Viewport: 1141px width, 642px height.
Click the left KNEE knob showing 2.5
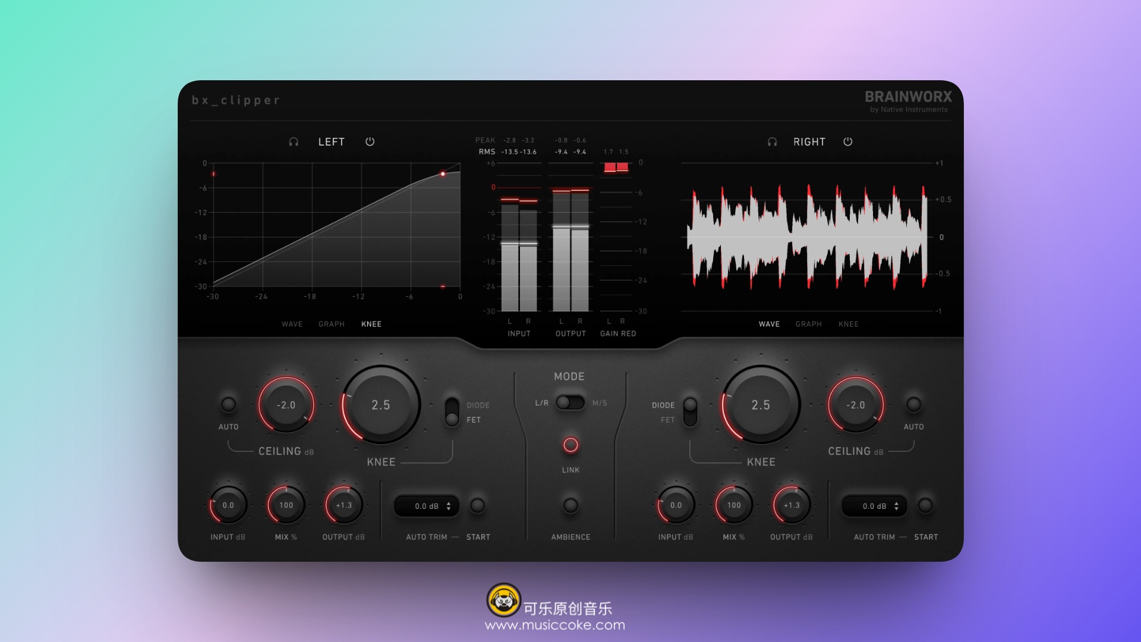(x=381, y=405)
